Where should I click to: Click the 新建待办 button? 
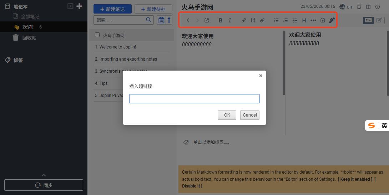(153, 9)
